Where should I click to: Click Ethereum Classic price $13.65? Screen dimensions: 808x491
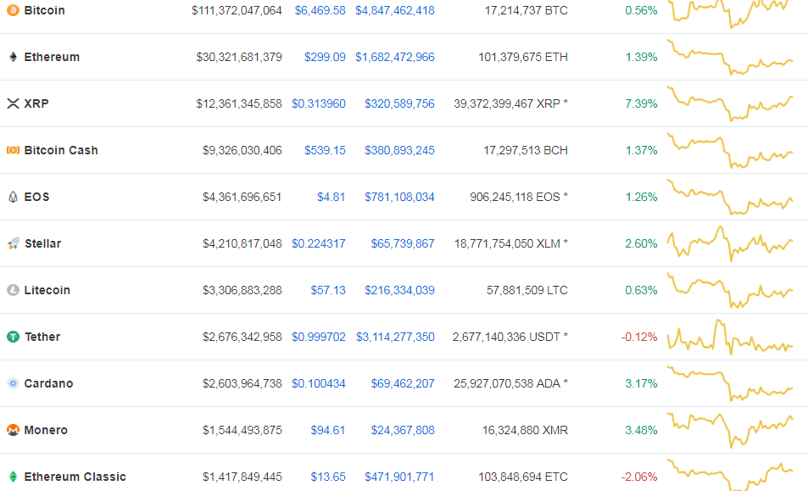coord(328,477)
